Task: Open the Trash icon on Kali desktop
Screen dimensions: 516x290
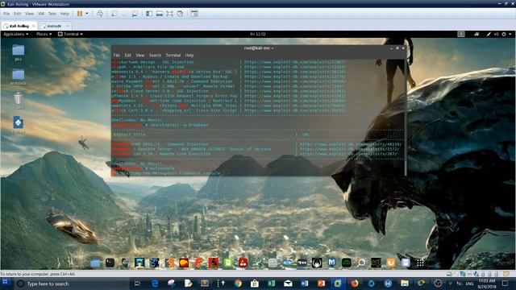Action: (x=18, y=101)
